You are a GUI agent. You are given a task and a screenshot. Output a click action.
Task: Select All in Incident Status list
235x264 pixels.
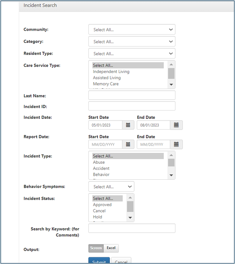click(x=107, y=198)
